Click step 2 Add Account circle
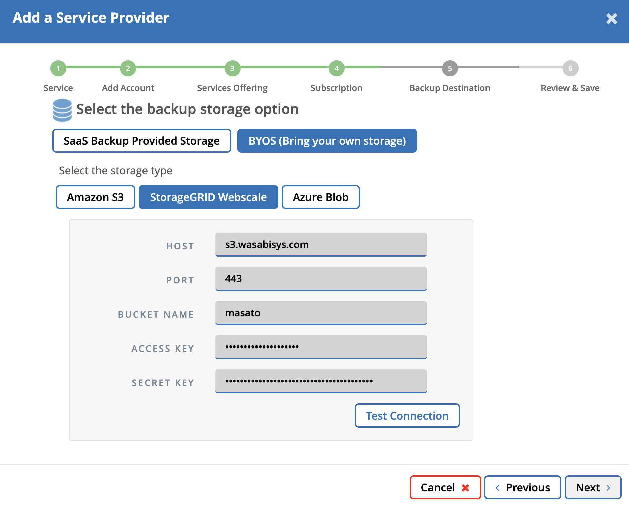629x506 pixels. pyautogui.click(x=128, y=68)
